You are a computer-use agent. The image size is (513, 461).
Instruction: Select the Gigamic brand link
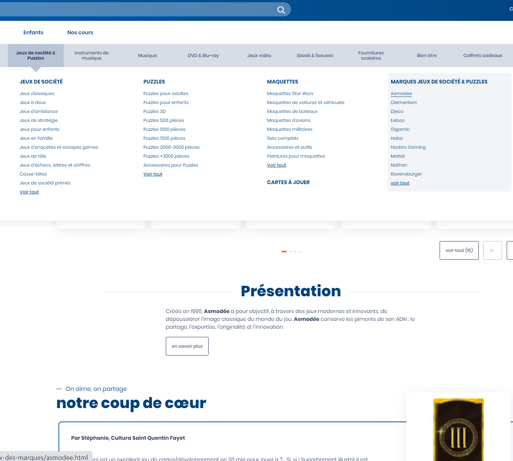point(400,129)
